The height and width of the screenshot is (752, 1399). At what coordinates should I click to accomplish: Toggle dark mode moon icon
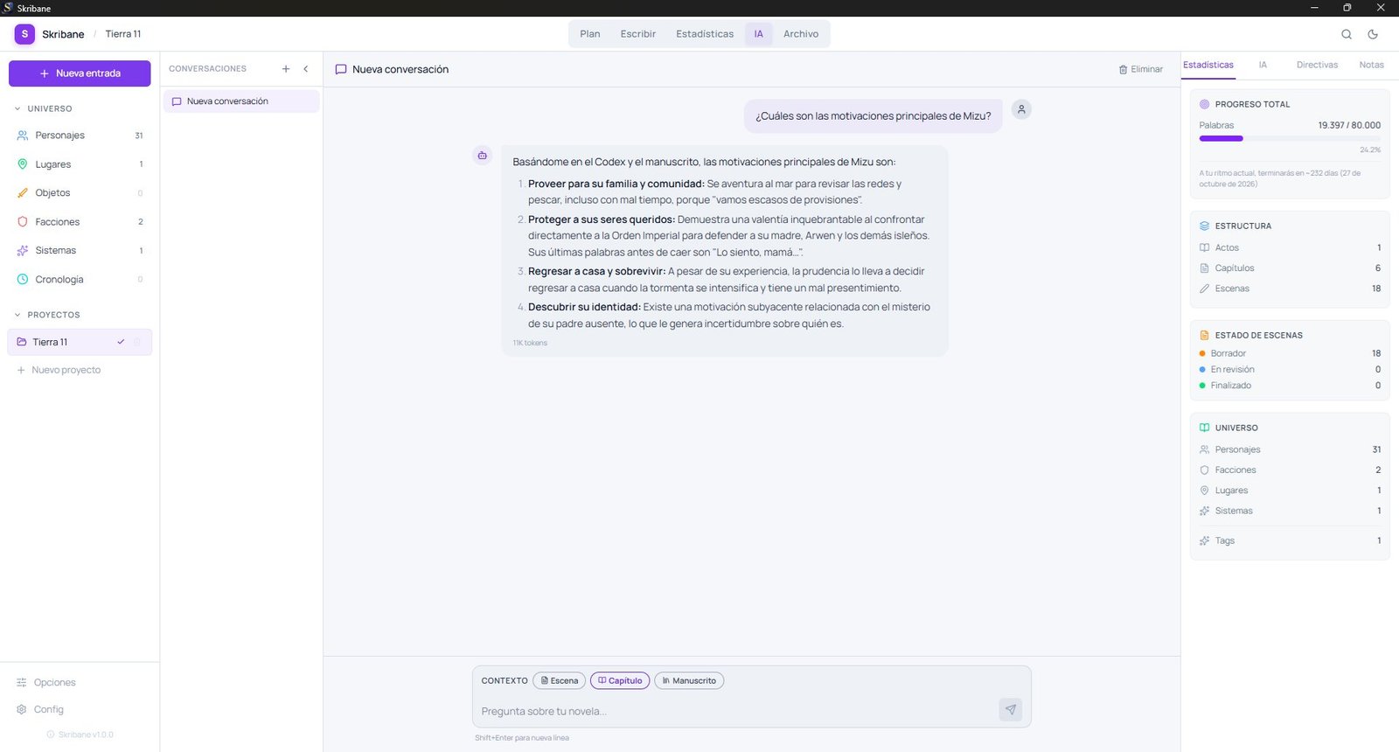[1373, 34]
